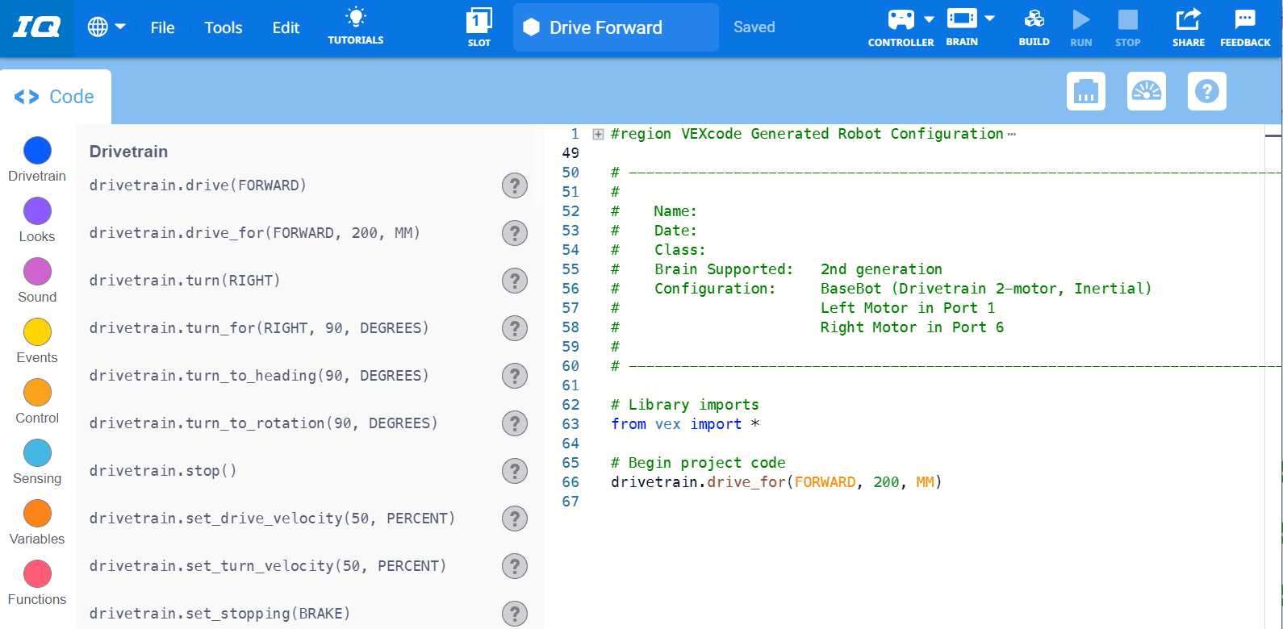Open the Help question mark panel
1283x629 pixels.
click(x=1207, y=91)
